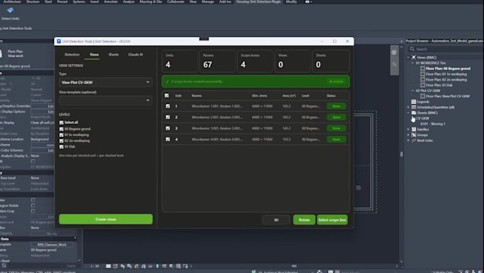Open Floor Plan View Plot CV-GKW icon

(423, 96)
